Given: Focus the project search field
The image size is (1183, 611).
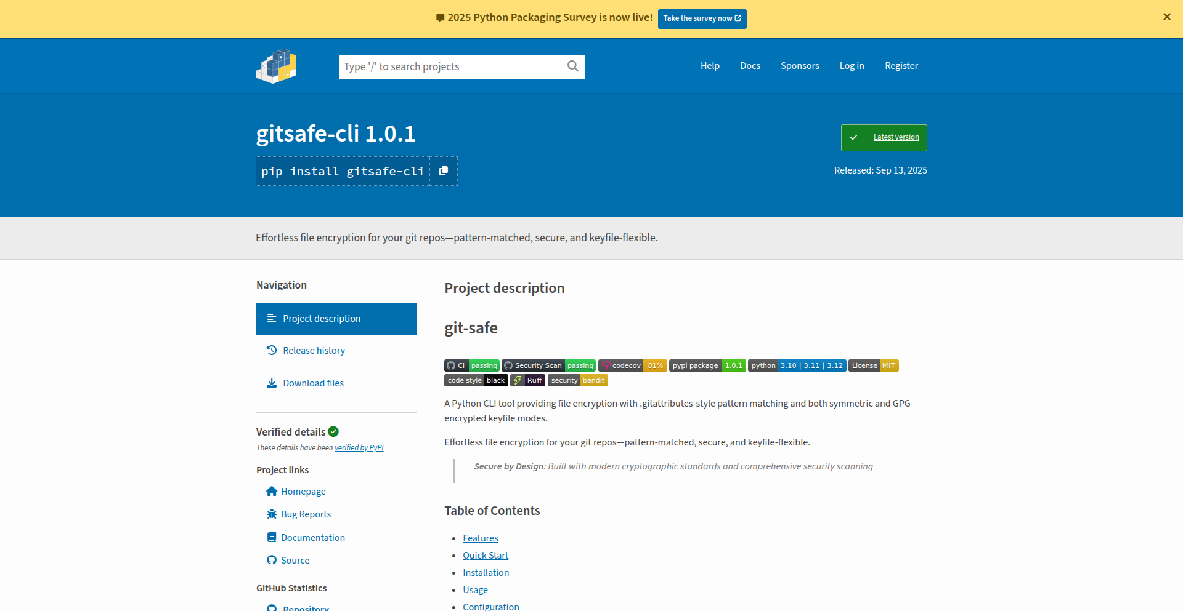Looking at the screenshot, I should coord(453,66).
